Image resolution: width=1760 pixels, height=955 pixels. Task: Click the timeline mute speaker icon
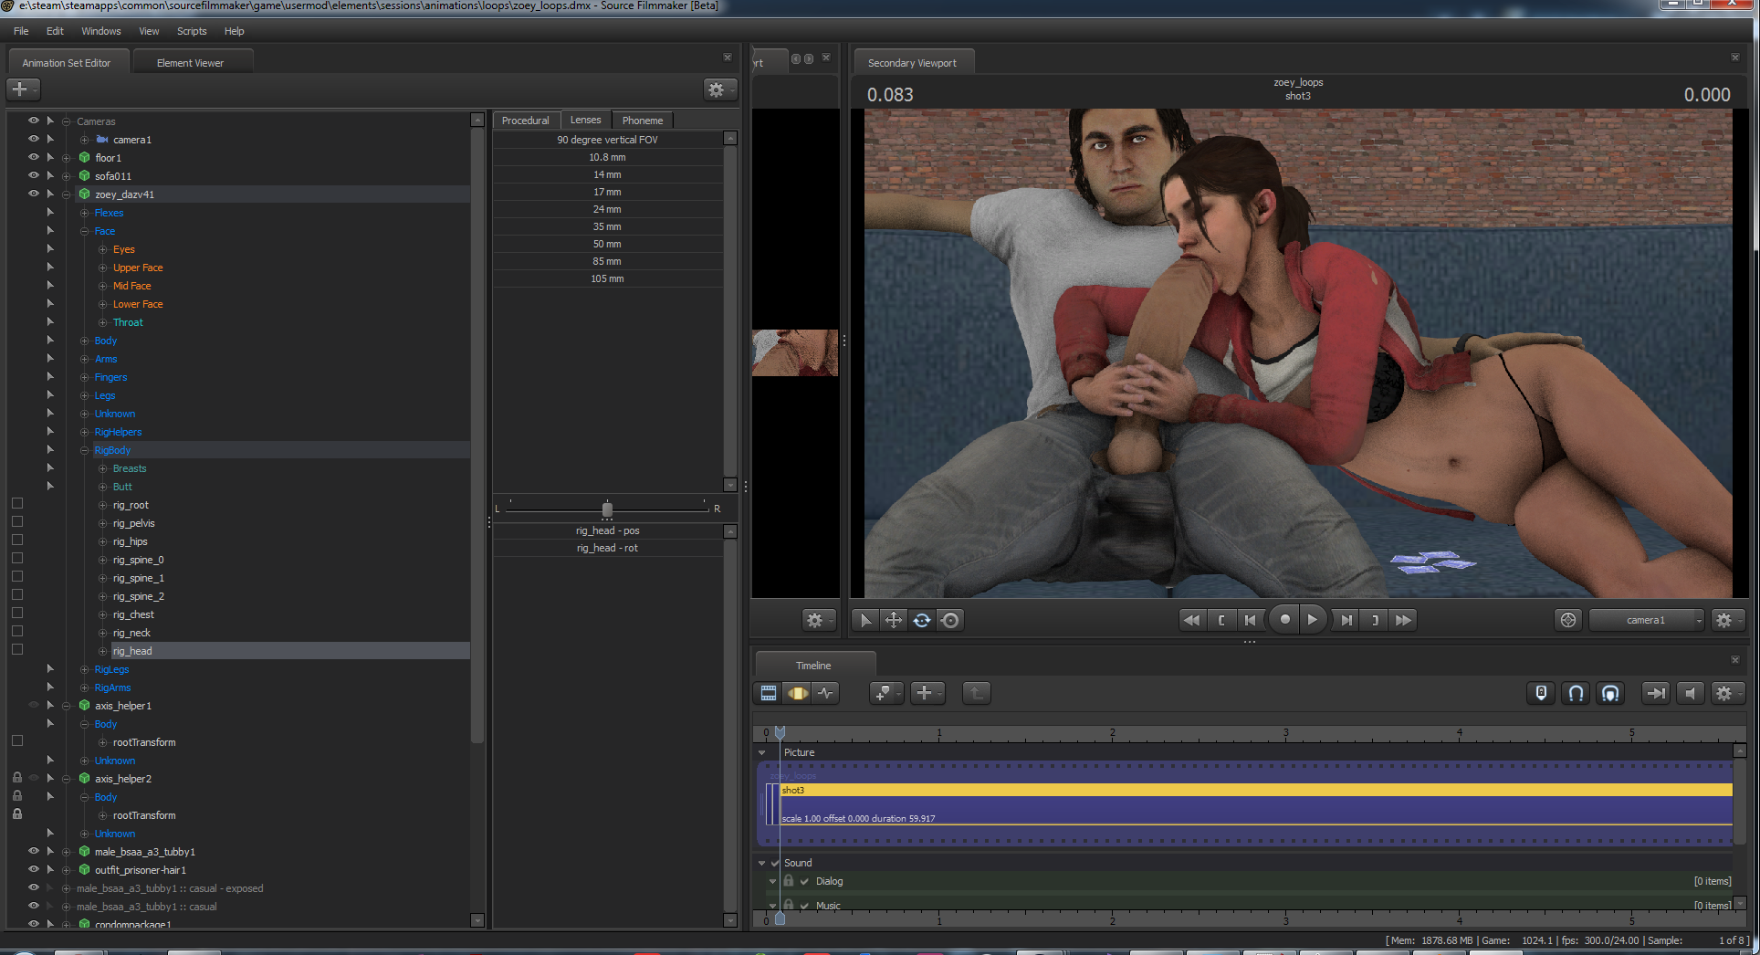pyautogui.click(x=1691, y=693)
